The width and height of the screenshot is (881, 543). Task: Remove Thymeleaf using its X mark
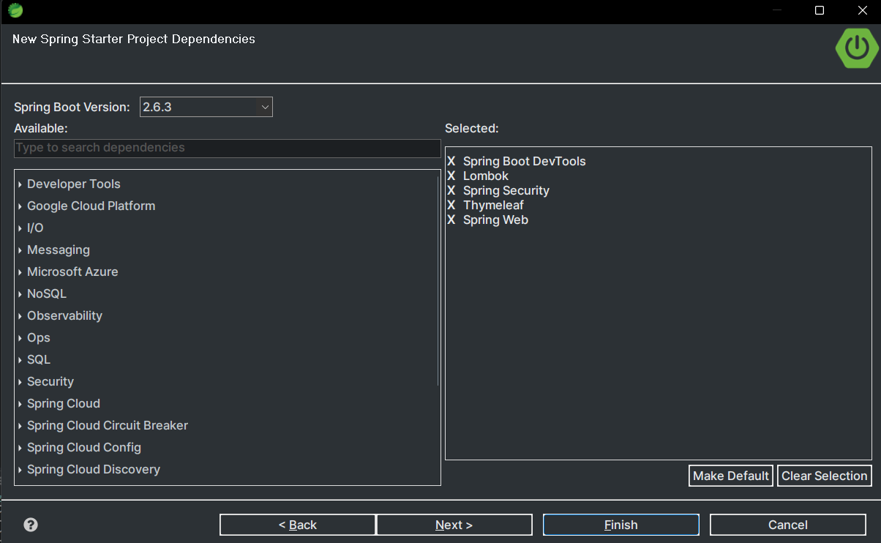coord(451,205)
